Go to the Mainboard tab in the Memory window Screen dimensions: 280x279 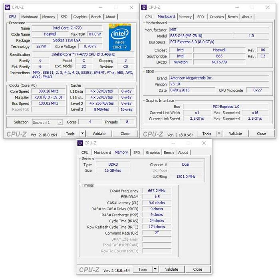click(102, 152)
